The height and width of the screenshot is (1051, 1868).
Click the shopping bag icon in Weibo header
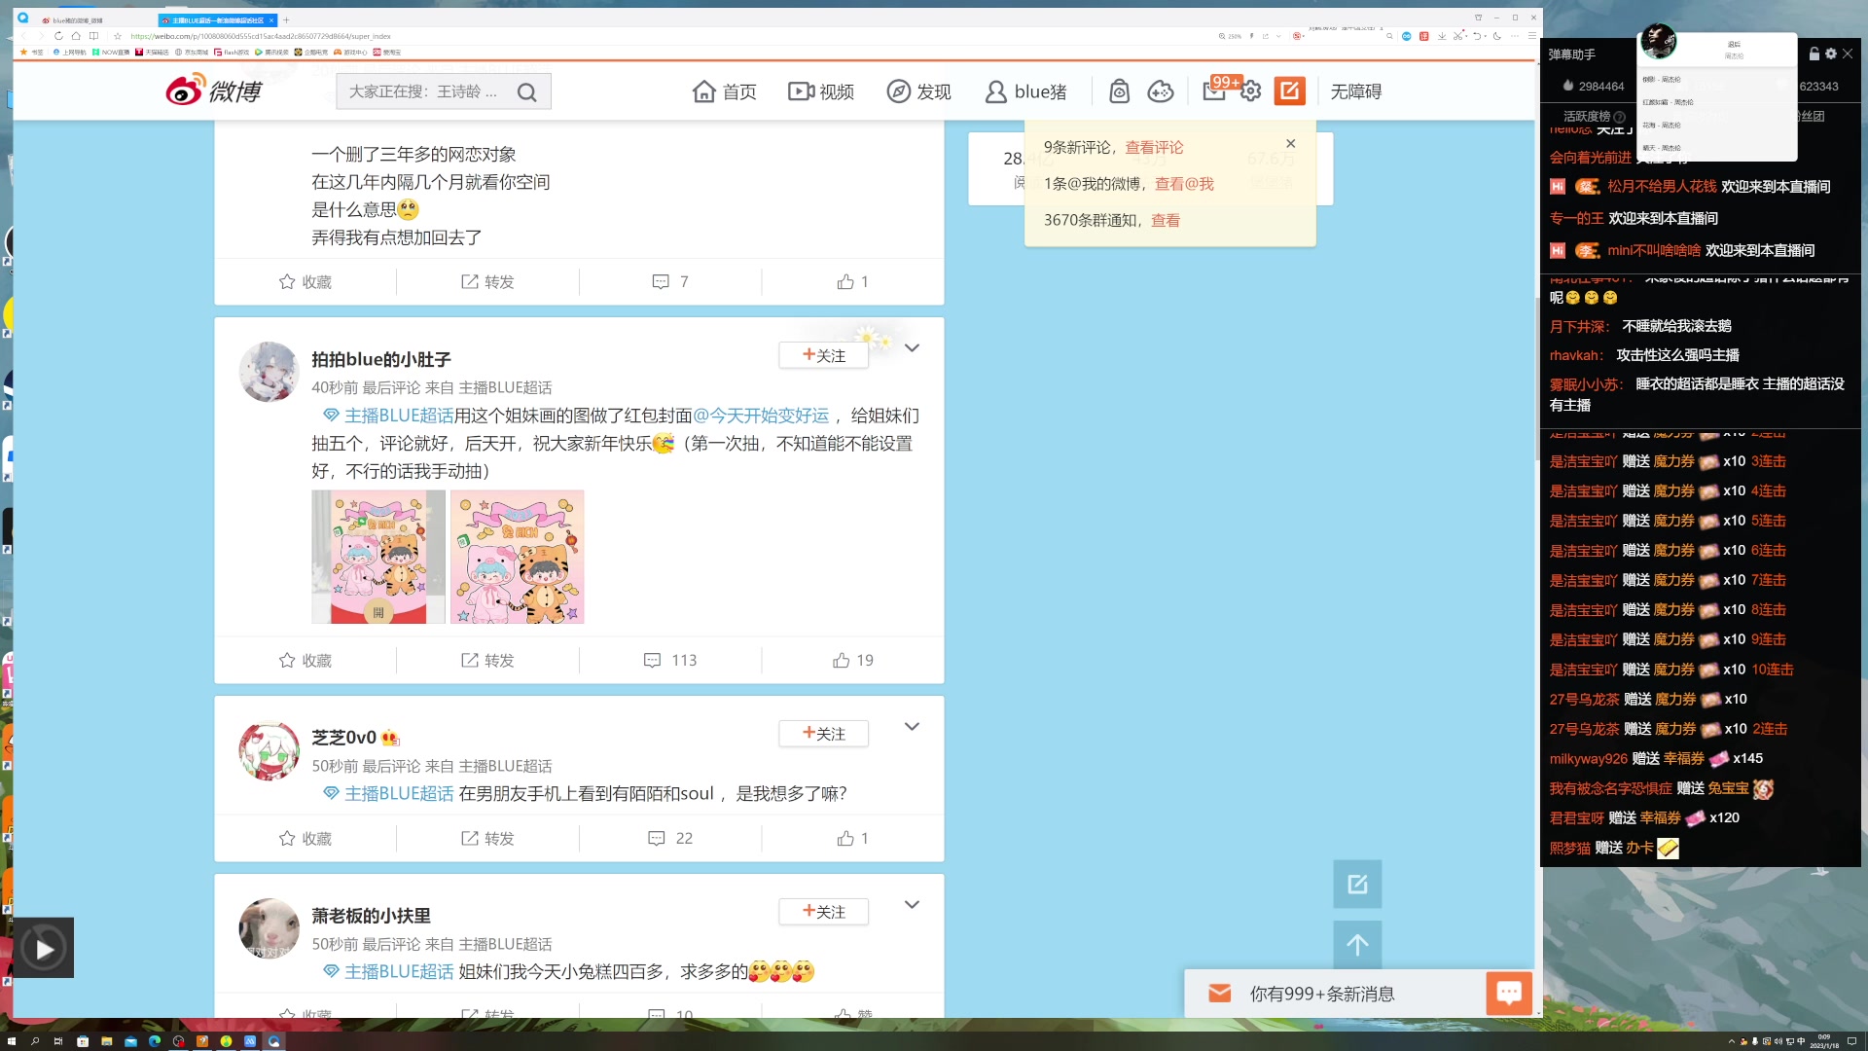1119,91
